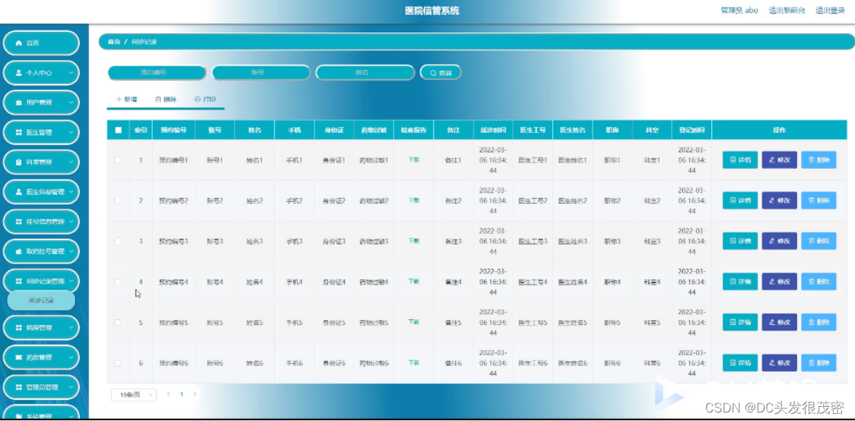This screenshot has width=855, height=421.
Task: Check the checkbox for row 预约编号5
Action: pyautogui.click(x=117, y=322)
